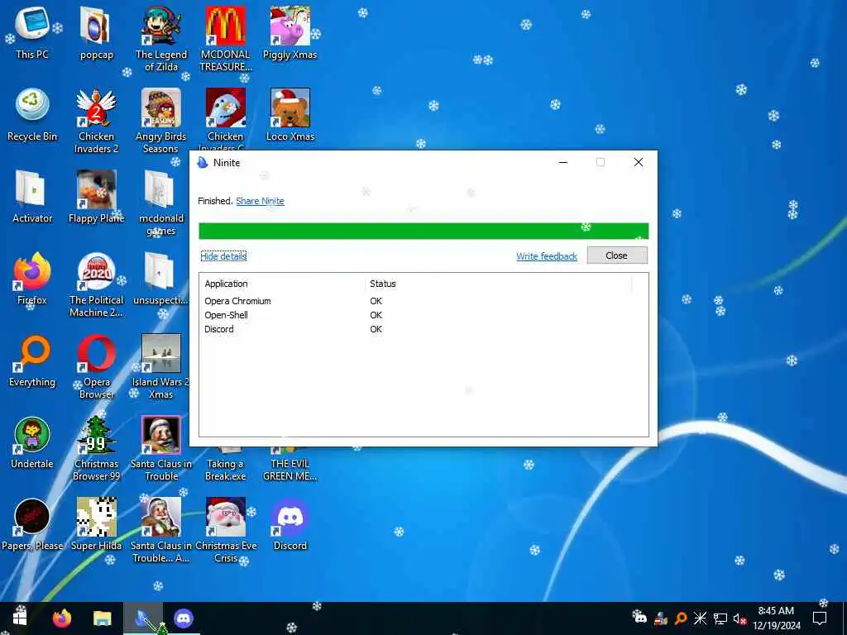Click the Ninite title bar icon
847x635 pixels.
203,163
